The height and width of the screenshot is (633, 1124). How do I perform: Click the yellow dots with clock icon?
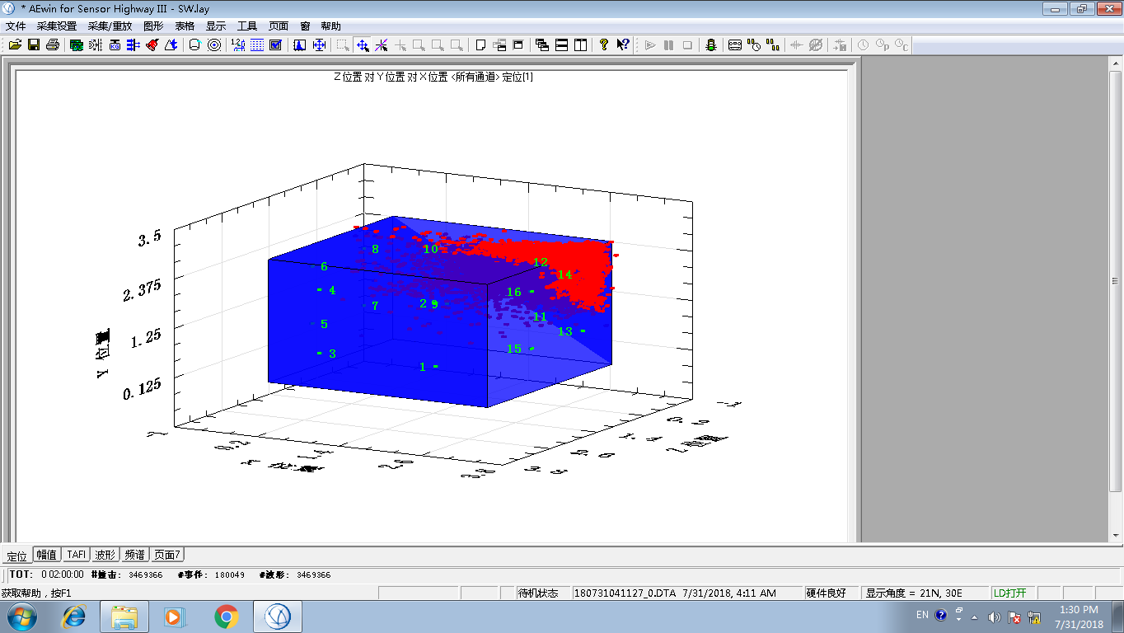pyautogui.click(x=754, y=45)
